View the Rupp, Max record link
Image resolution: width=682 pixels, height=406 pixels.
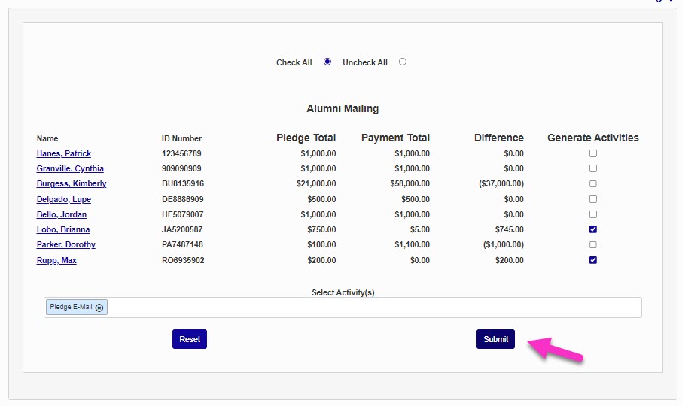(56, 260)
